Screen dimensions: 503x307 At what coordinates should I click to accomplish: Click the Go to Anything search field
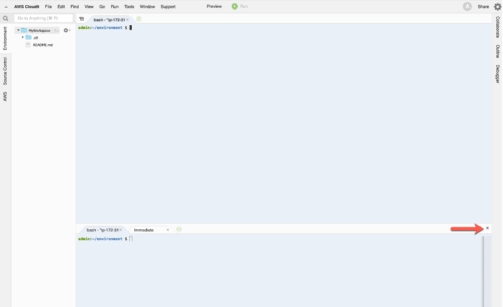click(x=44, y=19)
